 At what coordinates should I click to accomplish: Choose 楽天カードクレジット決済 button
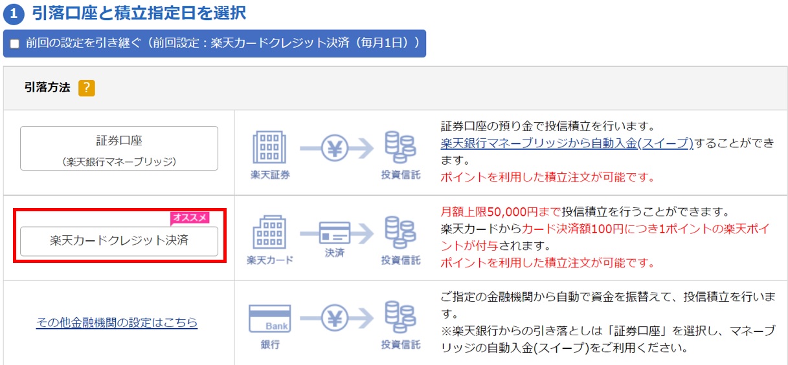[119, 241]
